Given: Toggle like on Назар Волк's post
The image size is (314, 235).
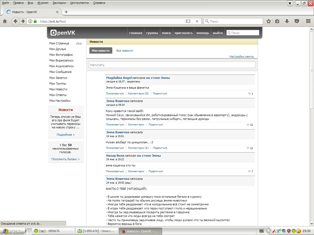Looking at the screenshot, I should 249,171.
